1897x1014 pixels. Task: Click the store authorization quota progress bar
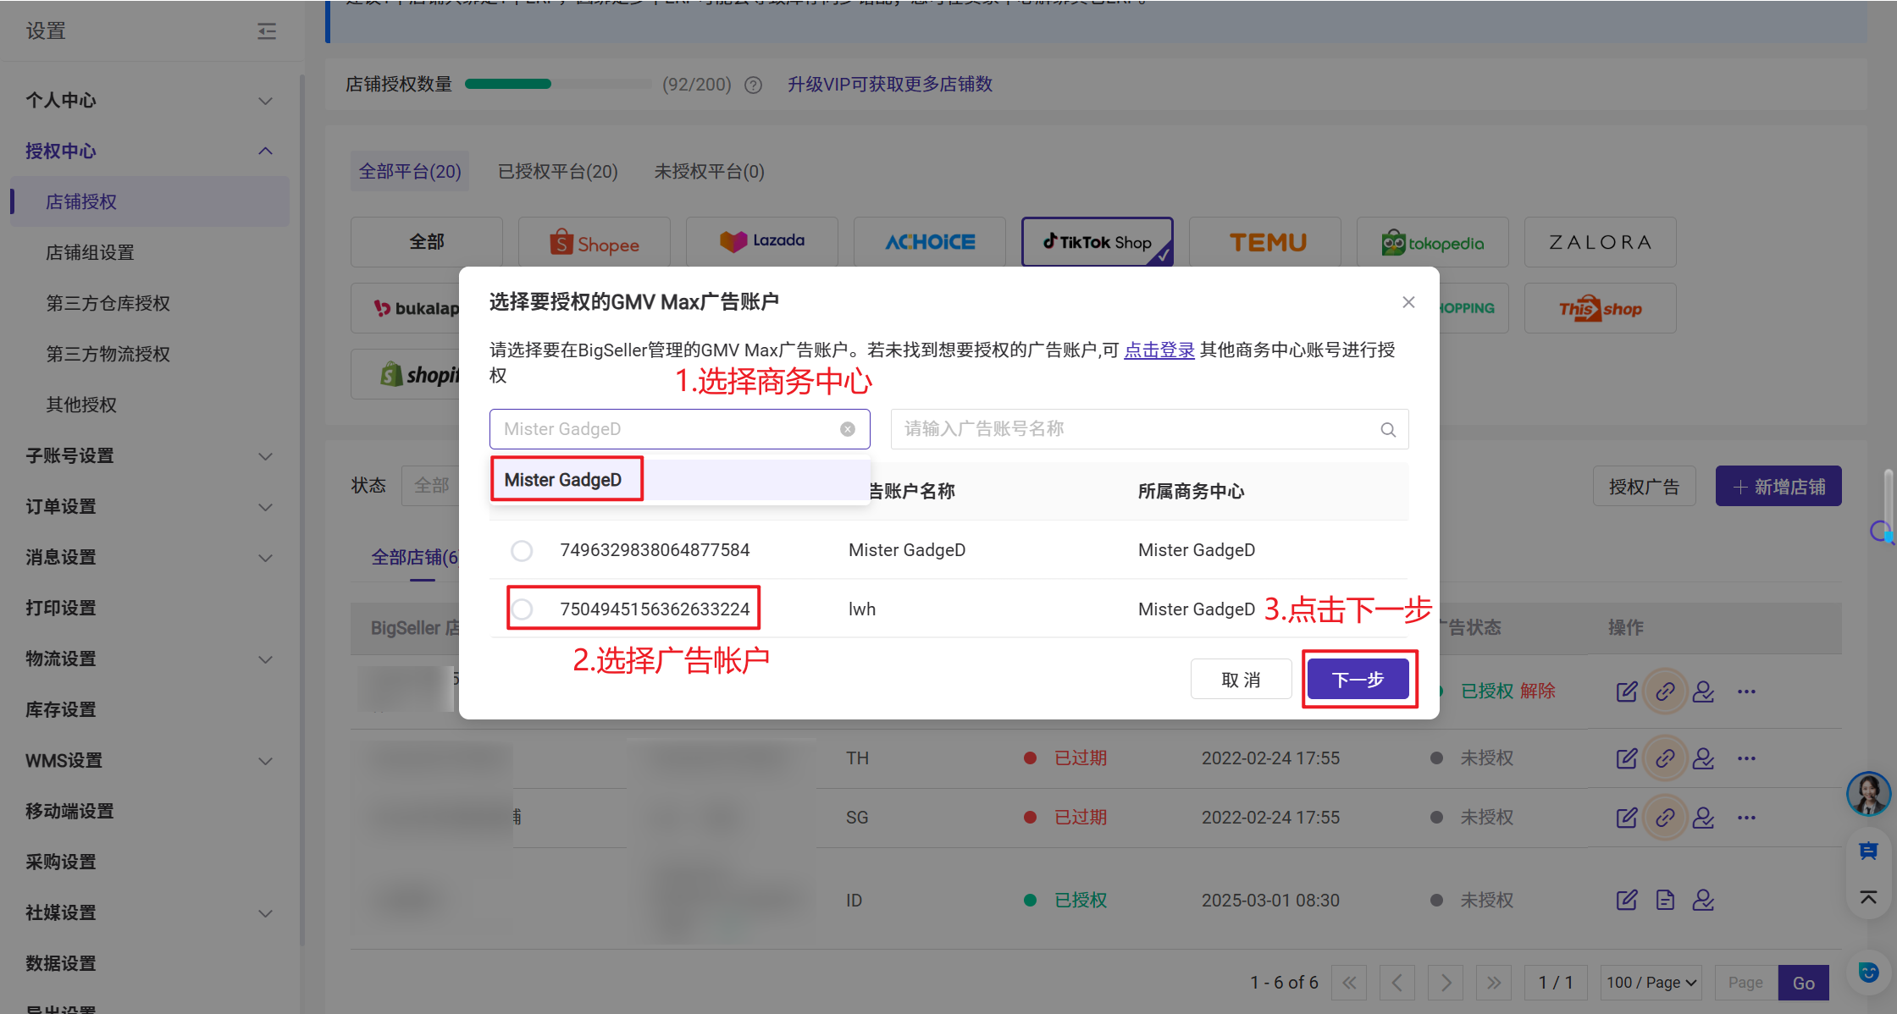click(x=558, y=84)
